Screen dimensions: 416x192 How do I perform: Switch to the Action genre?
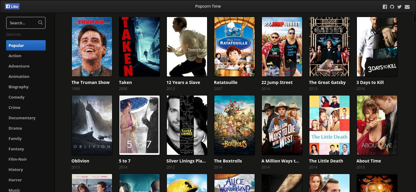pyautogui.click(x=15, y=56)
